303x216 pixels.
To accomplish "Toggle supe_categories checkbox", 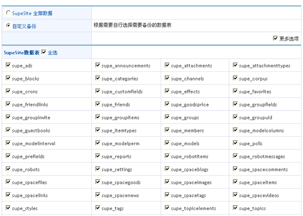I will click(98, 78).
